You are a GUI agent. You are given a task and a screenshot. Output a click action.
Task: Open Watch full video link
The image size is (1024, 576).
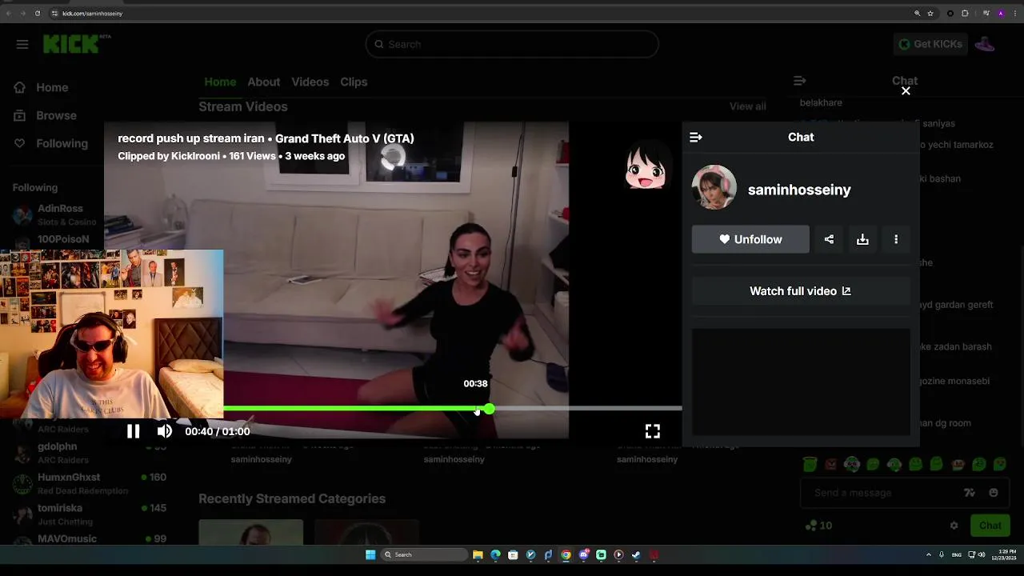coord(800,291)
